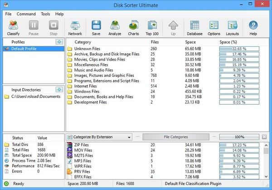Select the Default Profile entry
The image size is (272, 190).
[x=24, y=48]
